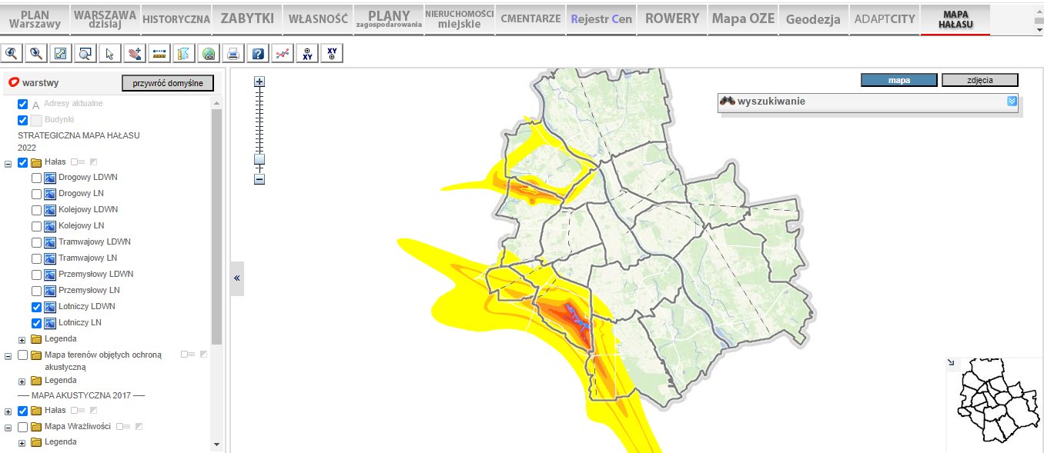Screen dimensions: 1044x453
Task: Open the globe map link tool
Action: 209,53
